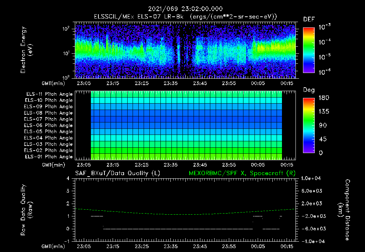Select the ELS-05 Pitch Angle row label

pyautogui.click(x=48, y=132)
